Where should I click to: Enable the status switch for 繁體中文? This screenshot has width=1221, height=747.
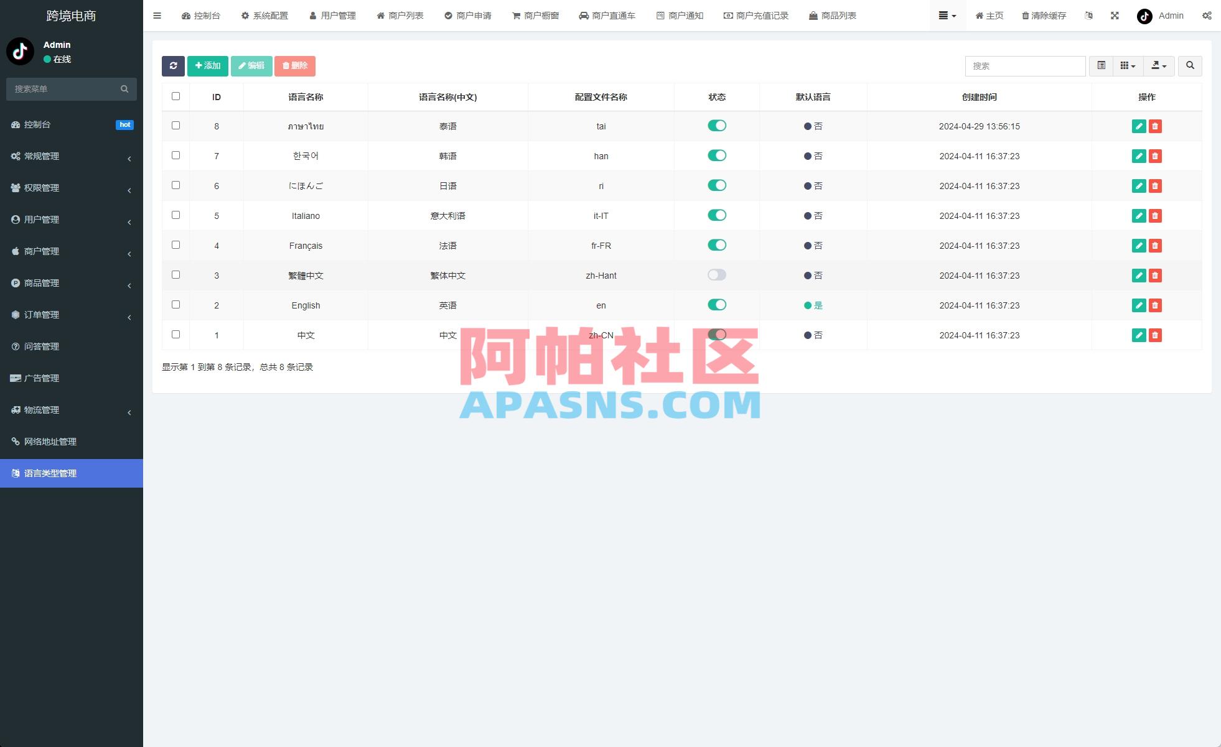(x=717, y=275)
